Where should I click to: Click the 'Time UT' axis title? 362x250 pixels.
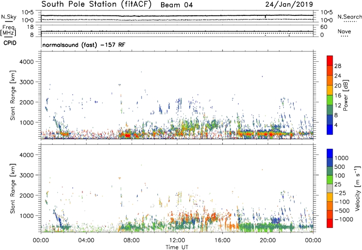177,247
